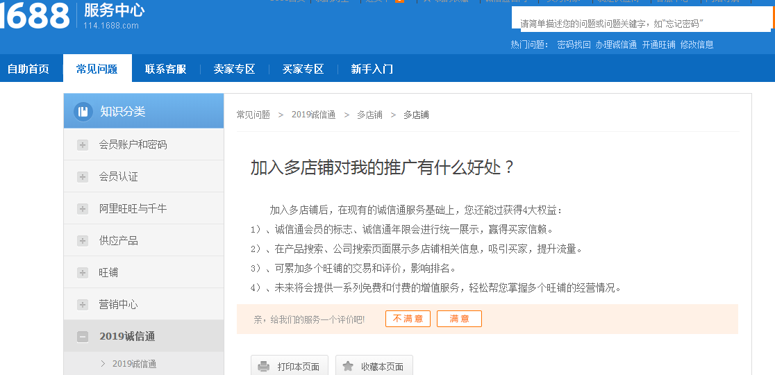This screenshot has width=775, height=375.
Task: Click the 旺铺 label in sidebar
Action: pos(109,273)
